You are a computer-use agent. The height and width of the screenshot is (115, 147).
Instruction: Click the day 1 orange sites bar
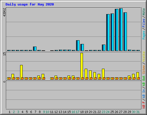pyautogui.click(x=9, y=78)
